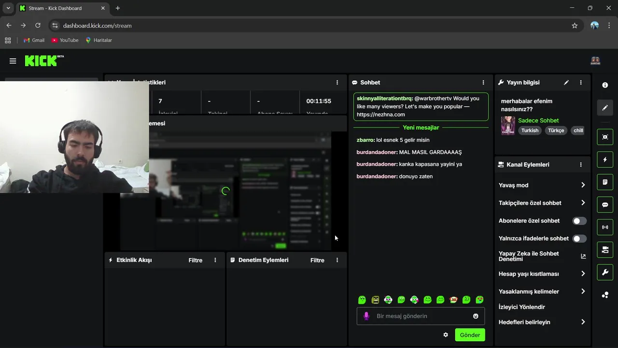Image resolution: width=618 pixels, height=348 pixels.
Task: Click zbarro username in chat
Action: (x=365, y=140)
